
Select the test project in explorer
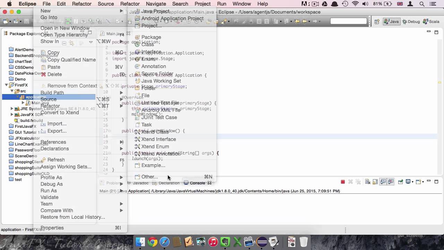15,180
